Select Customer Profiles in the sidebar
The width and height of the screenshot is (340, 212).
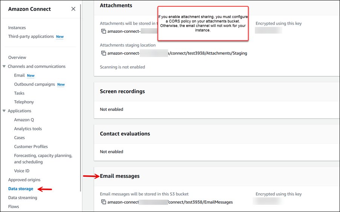31,147
